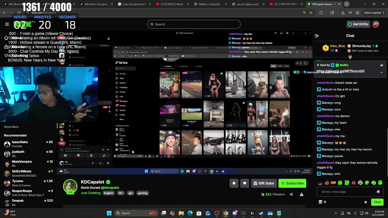Show hidden system tray icons

click(336, 213)
